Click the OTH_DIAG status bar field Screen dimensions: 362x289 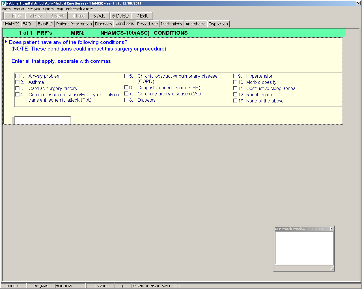point(41,286)
